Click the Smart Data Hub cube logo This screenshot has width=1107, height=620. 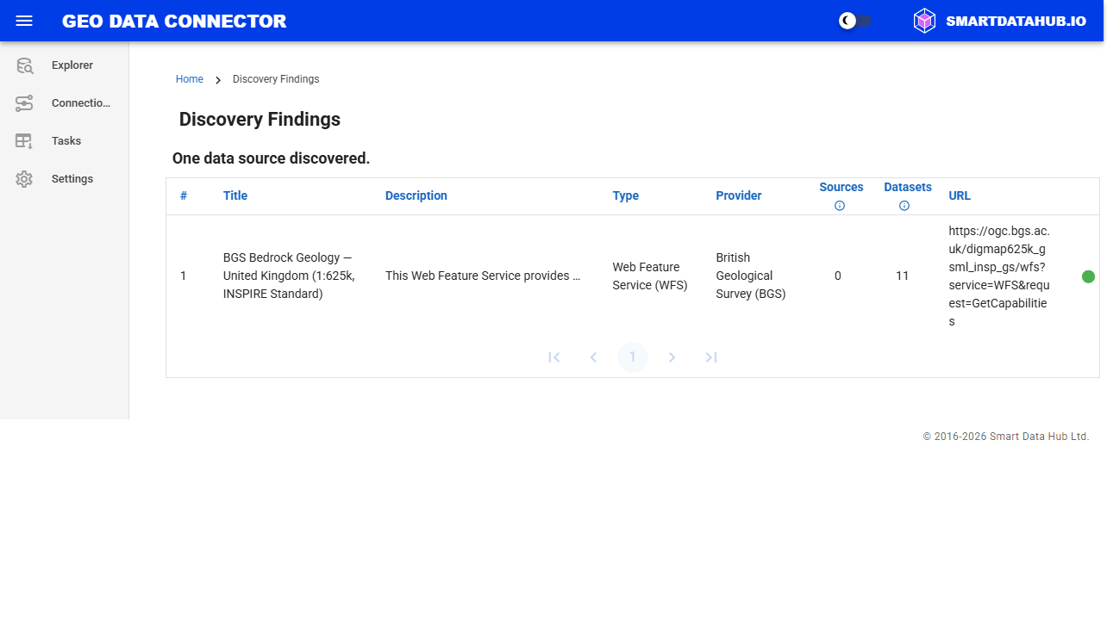click(924, 21)
